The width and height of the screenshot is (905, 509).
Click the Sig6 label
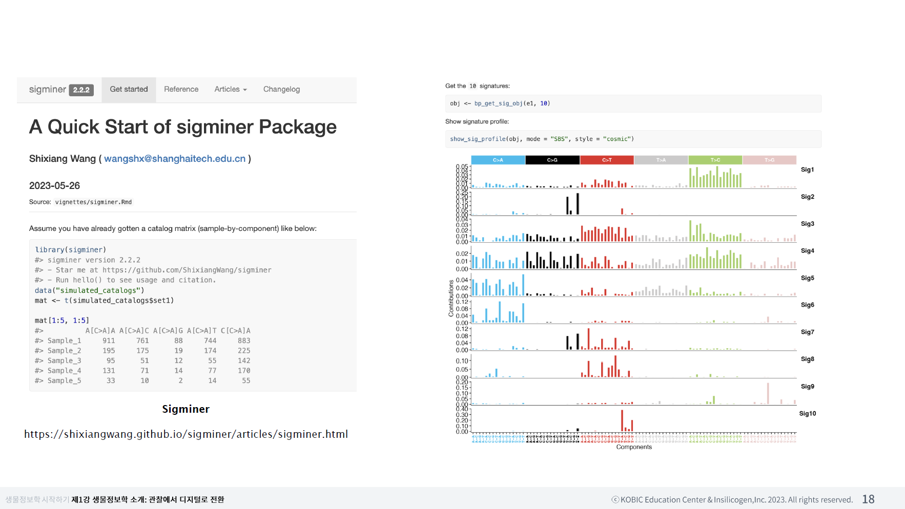pyautogui.click(x=808, y=305)
